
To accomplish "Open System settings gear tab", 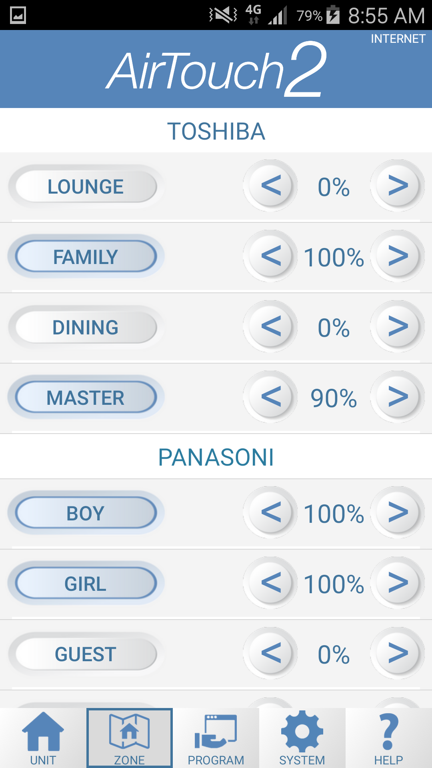I will point(302,738).
